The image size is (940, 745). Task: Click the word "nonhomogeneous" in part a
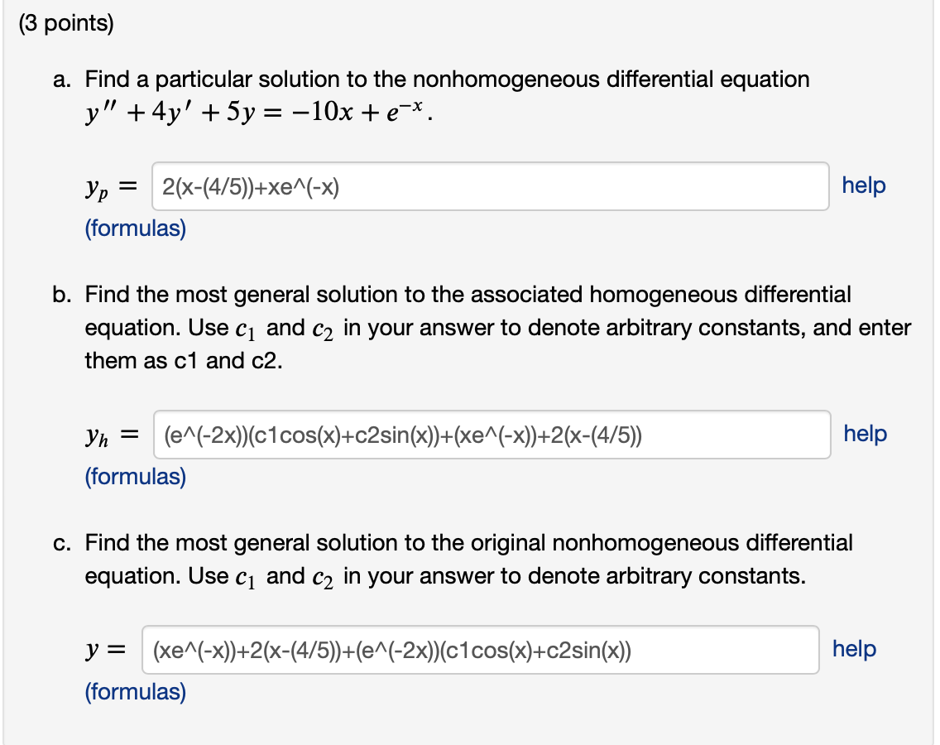506,79
